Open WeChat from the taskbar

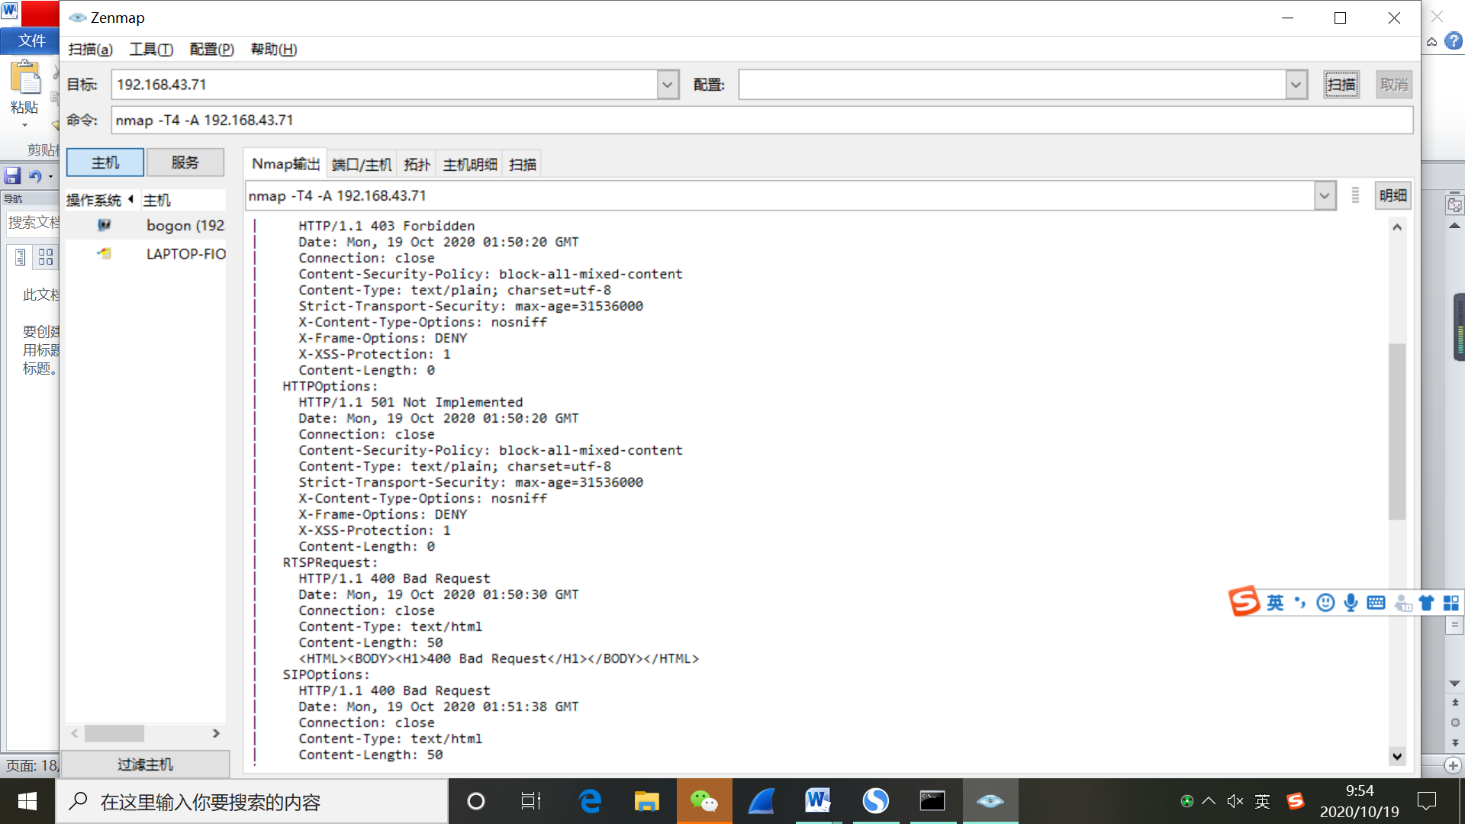tap(704, 801)
